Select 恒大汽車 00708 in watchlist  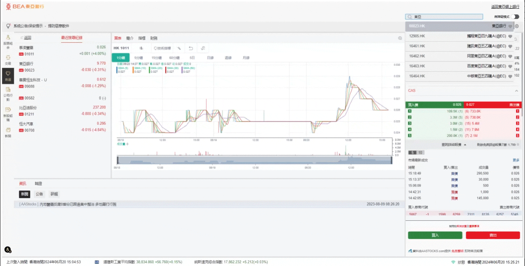tap(62, 127)
